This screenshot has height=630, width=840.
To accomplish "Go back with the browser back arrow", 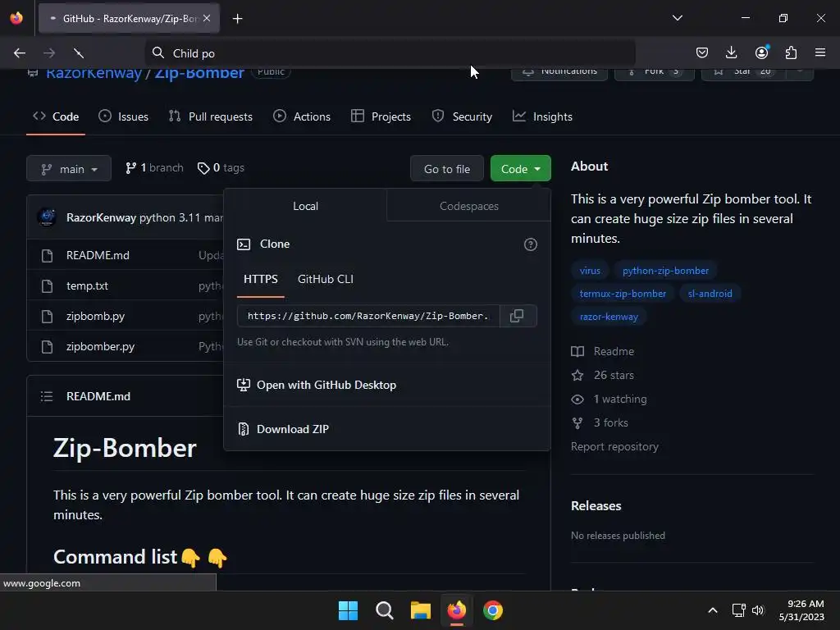I will (x=20, y=53).
